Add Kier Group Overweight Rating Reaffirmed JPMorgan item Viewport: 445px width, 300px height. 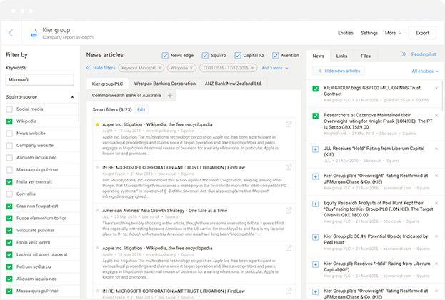[315, 176]
